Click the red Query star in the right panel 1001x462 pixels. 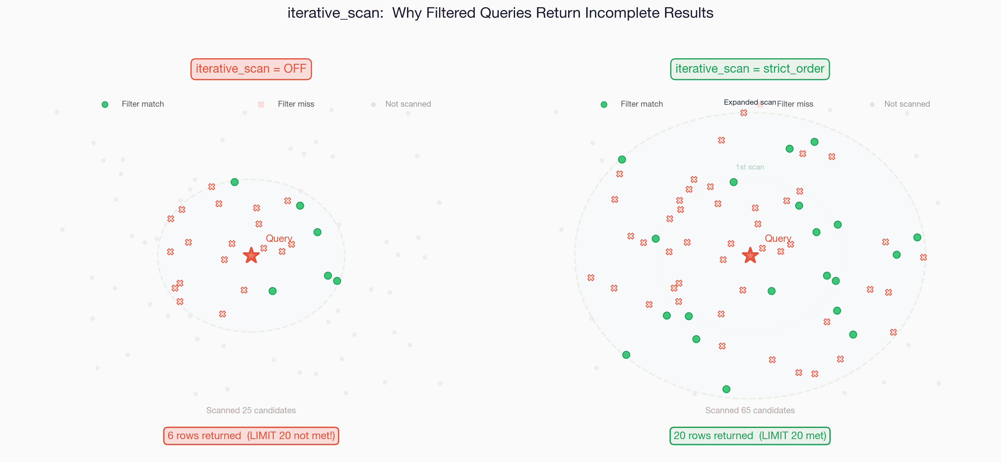750,256
